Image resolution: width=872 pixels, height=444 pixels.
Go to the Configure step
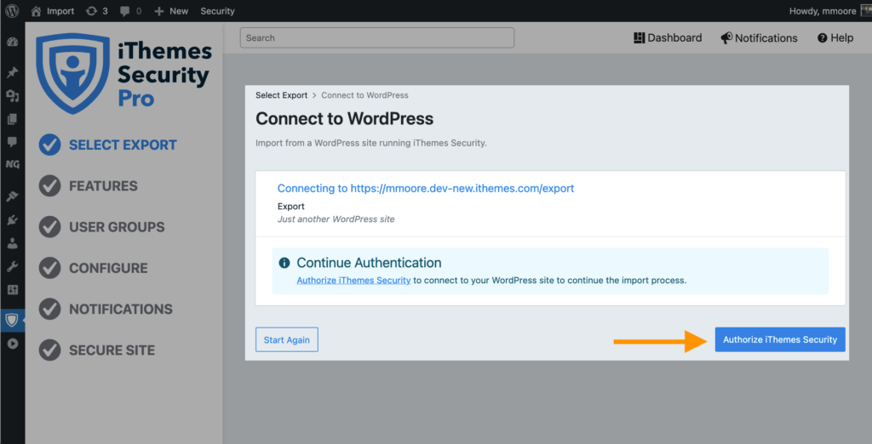pos(108,269)
